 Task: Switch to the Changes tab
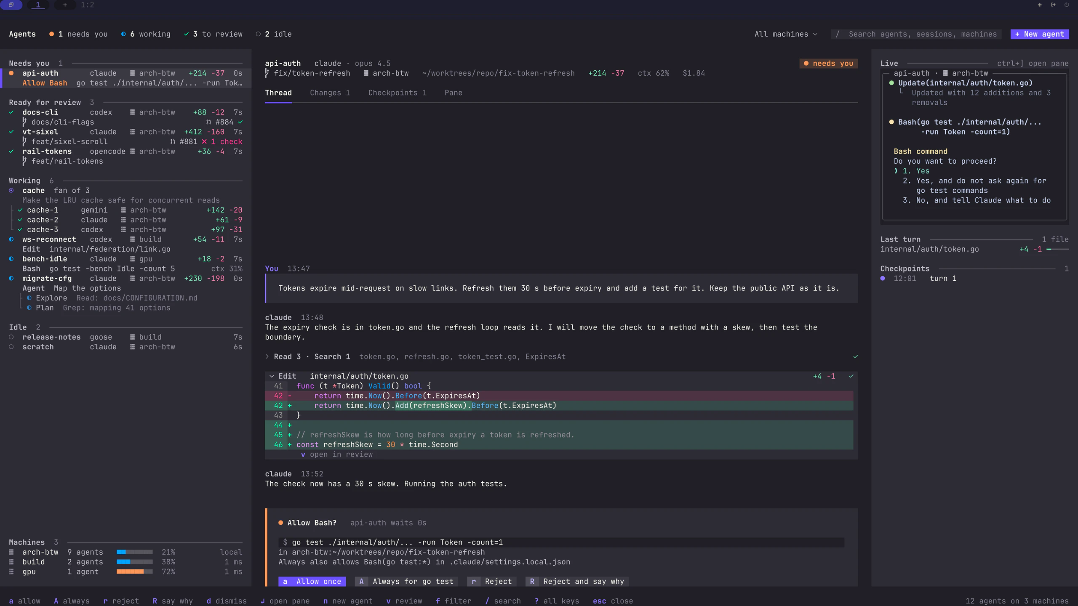point(330,93)
